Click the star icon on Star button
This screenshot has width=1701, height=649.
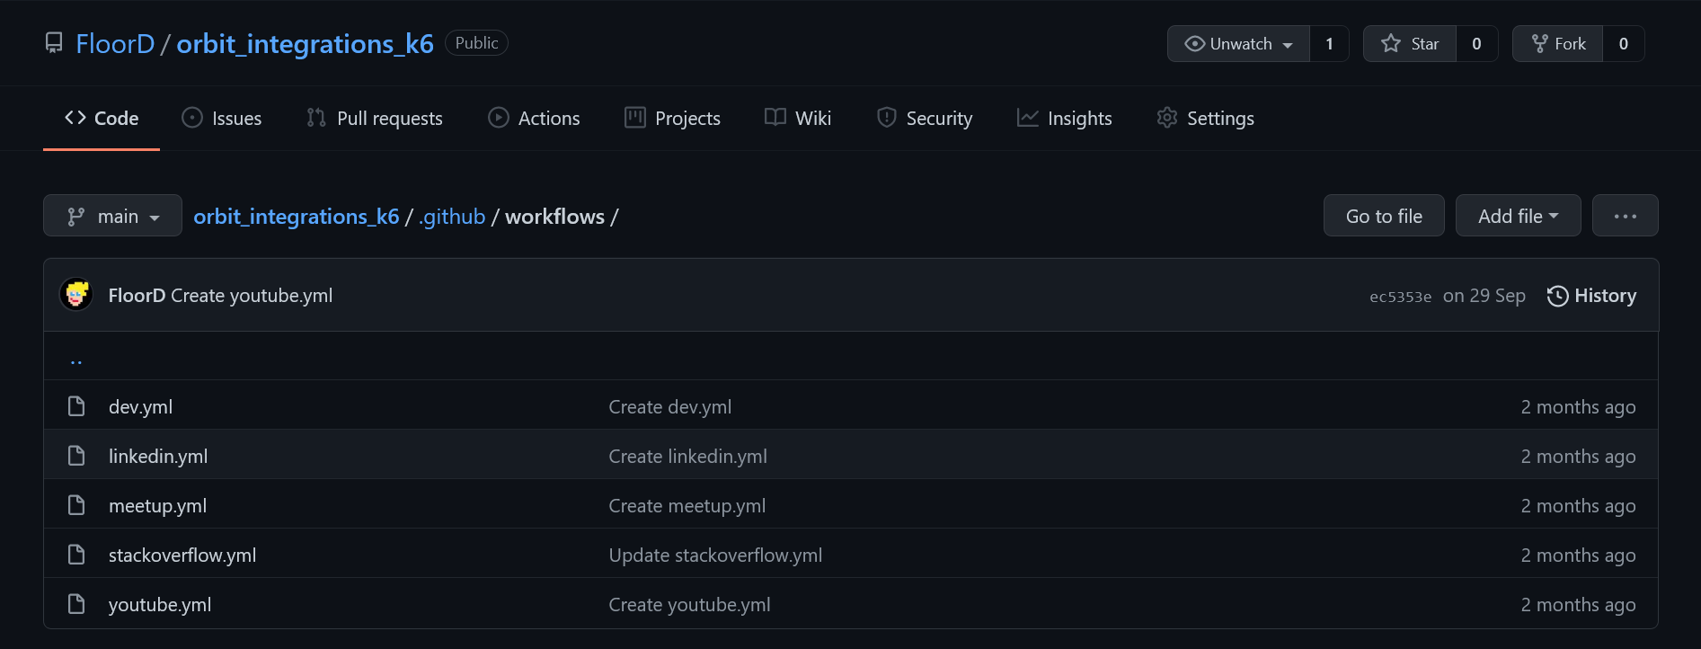(1391, 43)
